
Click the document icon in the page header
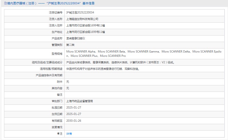tap(5, 3)
